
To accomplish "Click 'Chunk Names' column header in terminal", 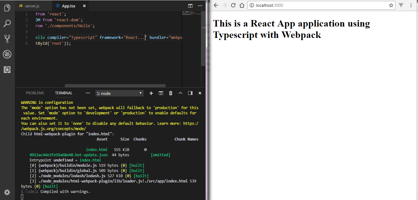I will 186,139.
